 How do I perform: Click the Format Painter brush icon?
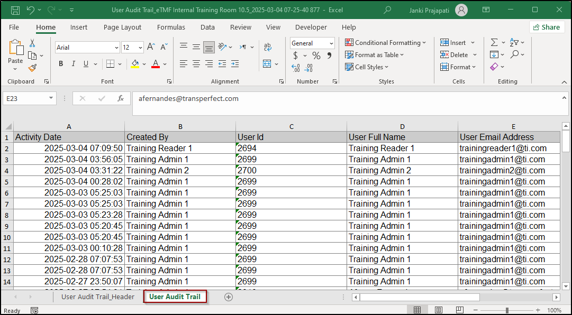32,68
